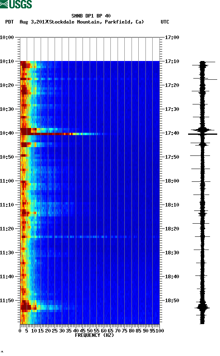Click the 17:50 UTC time label
Image resolution: width=220 pixels, height=356 pixels.
[172, 157]
